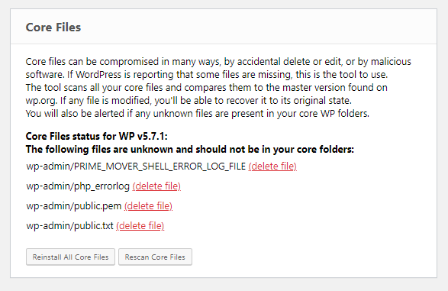
Task: Remove the public.pem file via its link
Action: click(x=148, y=205)
